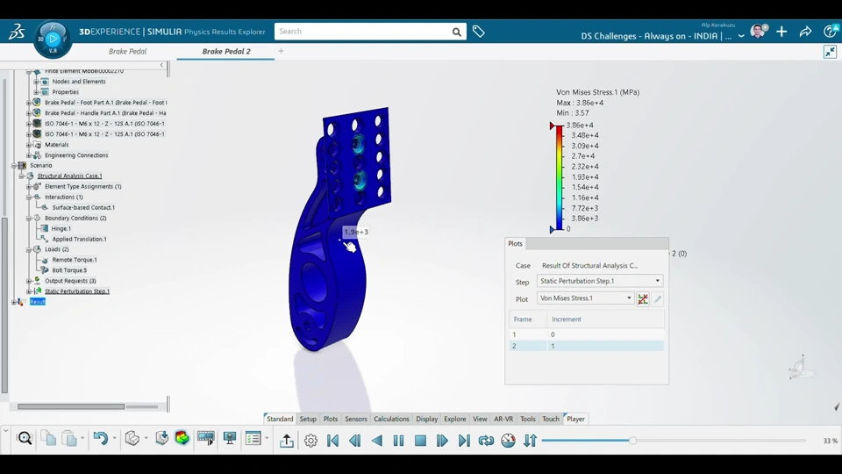842x474 pixels.
Task: Expand the Engineering Connections node
Action: pyautogui.click(x=29, y=155)
